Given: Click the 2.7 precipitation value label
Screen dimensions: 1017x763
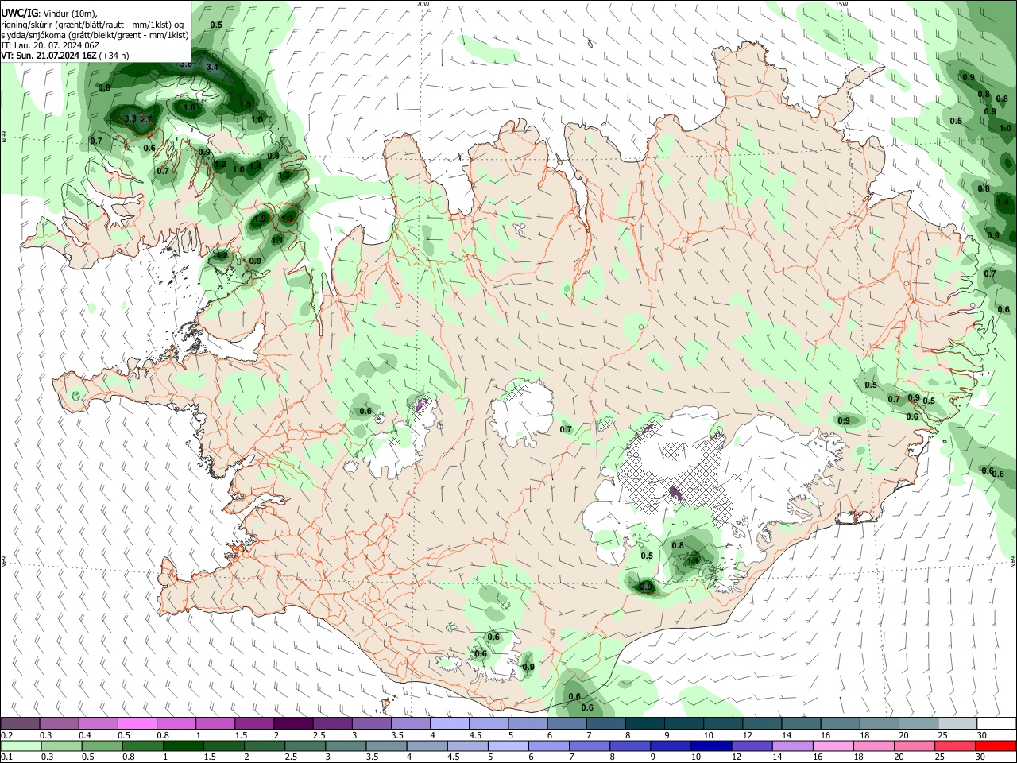Looking at the screenshot, I should click(x=146, y=119).
